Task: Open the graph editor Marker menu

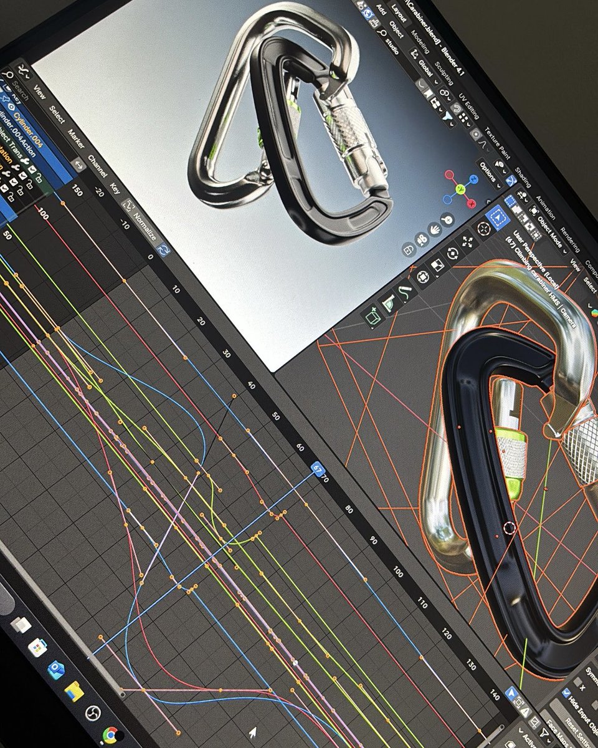Action: (x=76, y=138)
